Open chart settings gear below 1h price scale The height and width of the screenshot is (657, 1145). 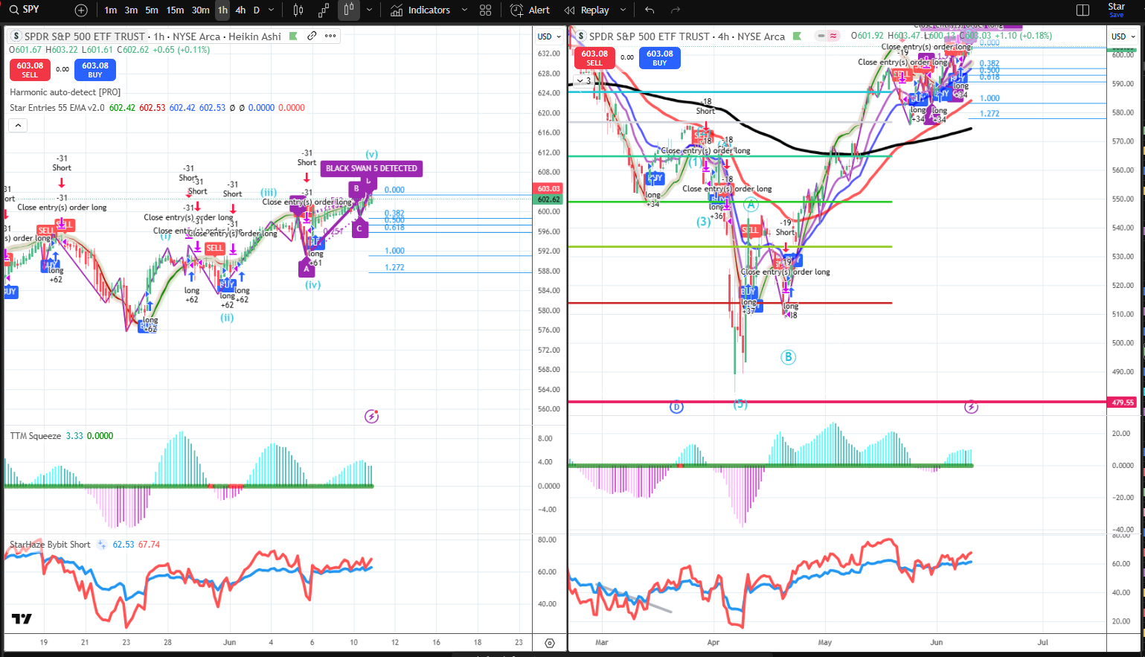(x=550, y=643)
